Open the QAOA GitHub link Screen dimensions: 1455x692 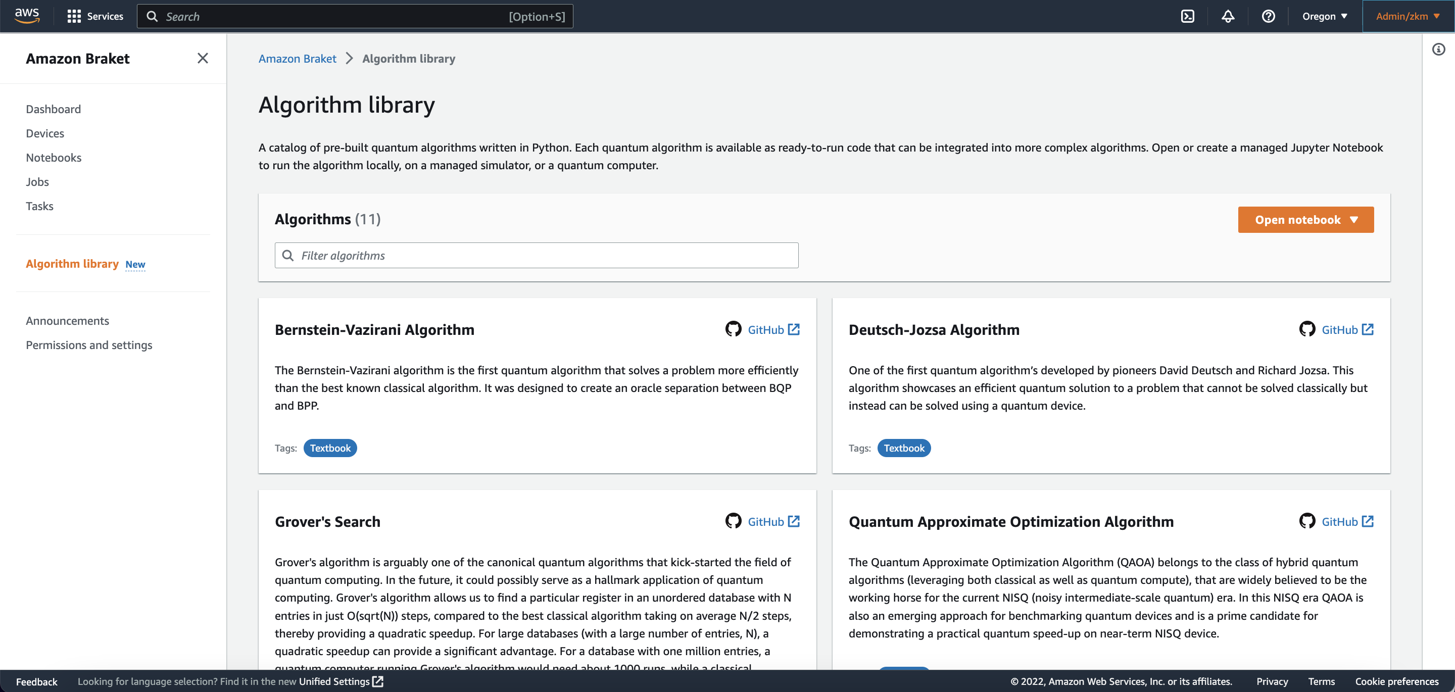point(1337,521)
